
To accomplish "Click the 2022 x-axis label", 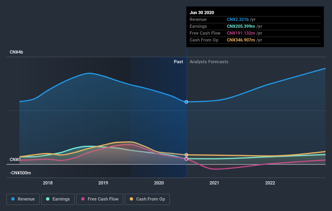I will (270, 183).
